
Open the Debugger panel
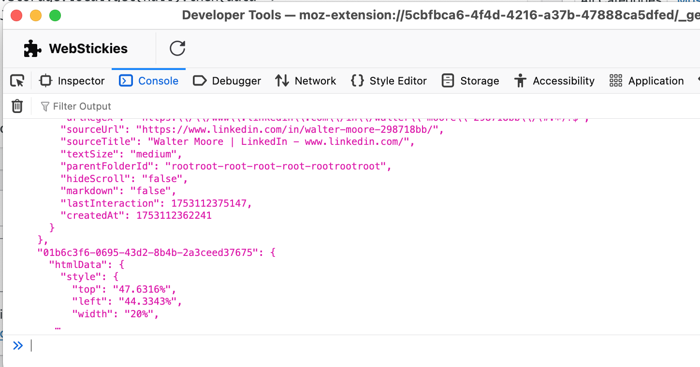tap(227, 81)
